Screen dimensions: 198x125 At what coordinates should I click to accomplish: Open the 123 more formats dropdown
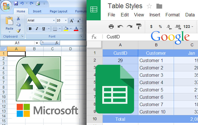pos(188,27)
